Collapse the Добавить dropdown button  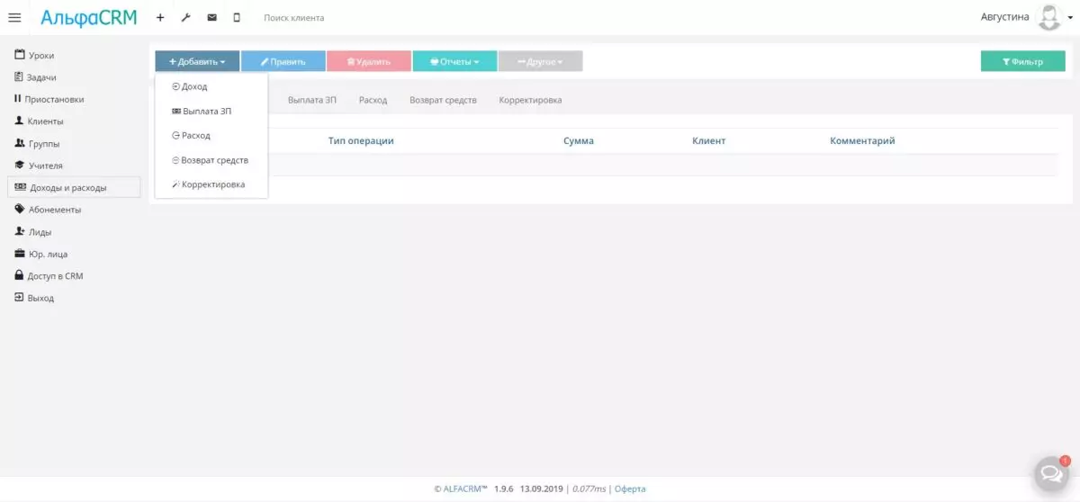[x=197, y=61]
